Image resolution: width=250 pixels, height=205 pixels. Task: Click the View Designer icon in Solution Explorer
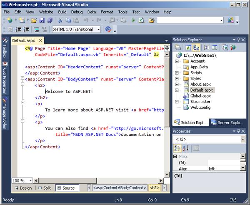pos(214,47)
